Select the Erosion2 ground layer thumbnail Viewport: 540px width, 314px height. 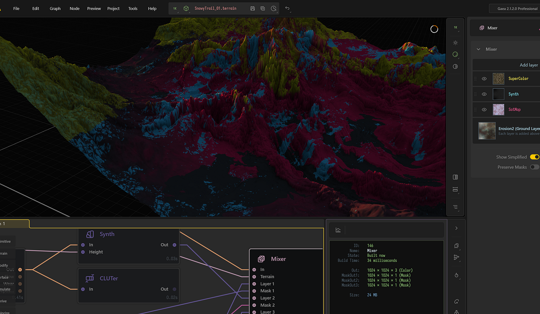pyautogui.click(x=487, y=131)
